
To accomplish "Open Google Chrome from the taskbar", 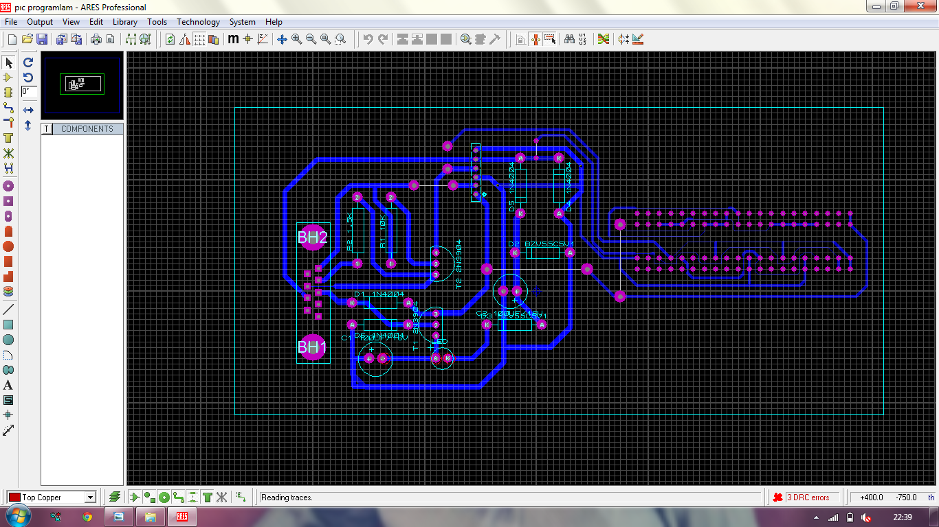I will coord(87,517).
